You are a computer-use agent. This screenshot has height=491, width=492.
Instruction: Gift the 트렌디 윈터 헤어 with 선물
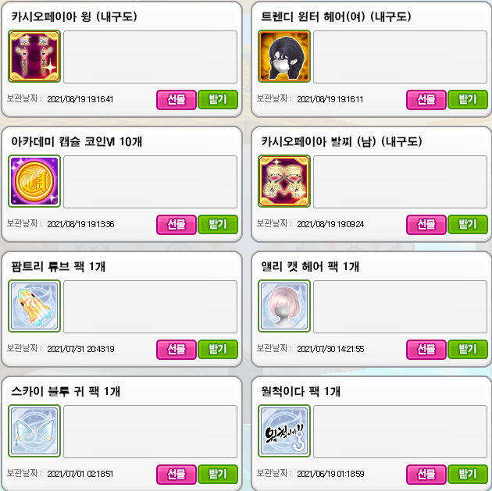click(426, 100)
